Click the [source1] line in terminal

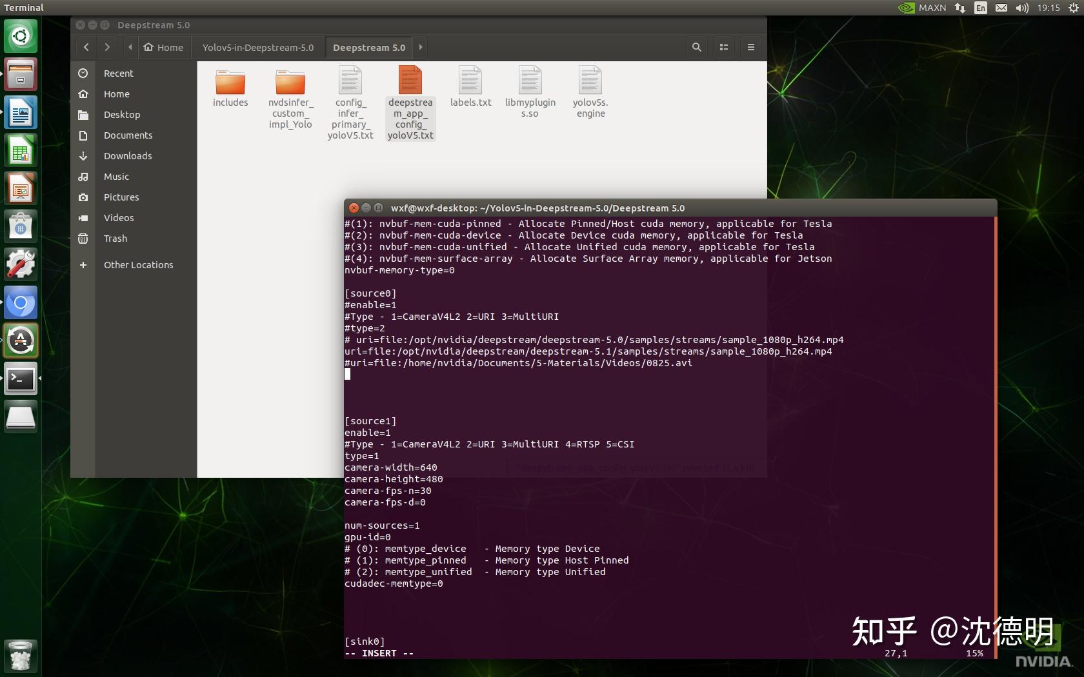370,421
